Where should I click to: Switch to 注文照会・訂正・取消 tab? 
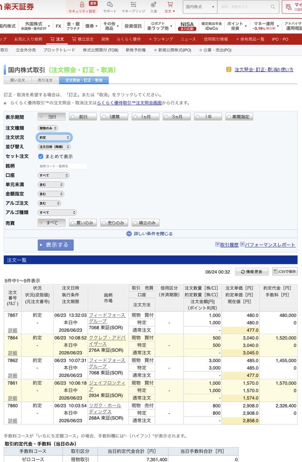84,80
